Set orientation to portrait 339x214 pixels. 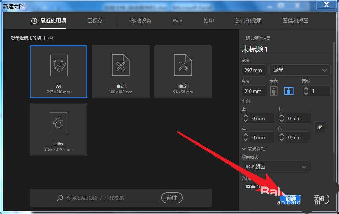(274, 91)
